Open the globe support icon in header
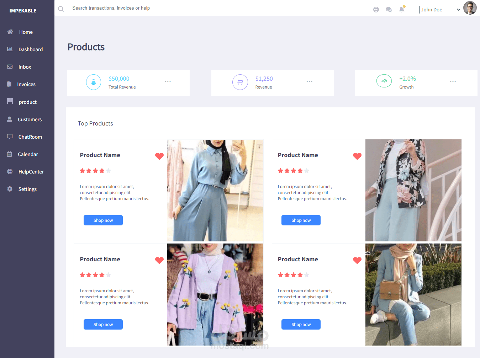Viewport: 480px width, 358px height. [376, 10]
